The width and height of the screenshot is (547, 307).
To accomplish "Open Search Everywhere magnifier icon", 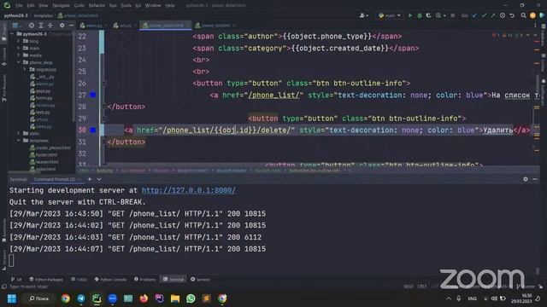I will pyautogui.click(x=524, y=15).
